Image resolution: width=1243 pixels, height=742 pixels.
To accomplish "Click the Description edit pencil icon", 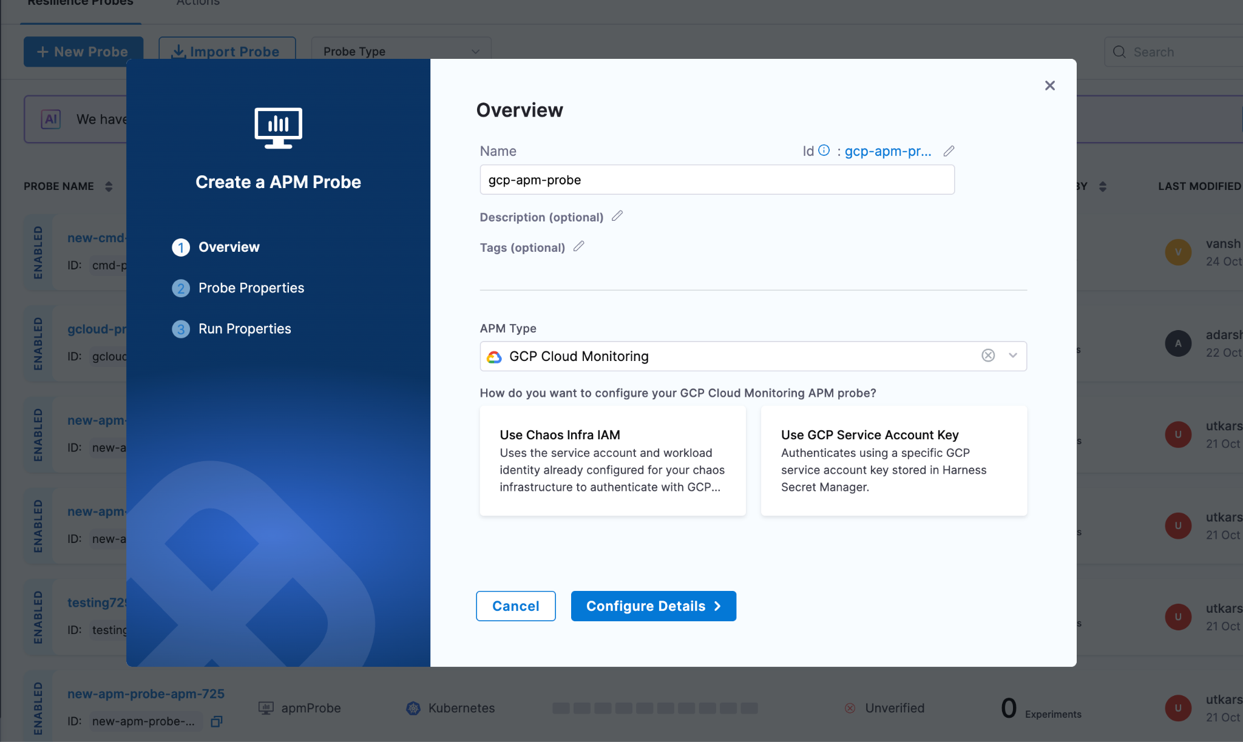I will coord(617,216).
